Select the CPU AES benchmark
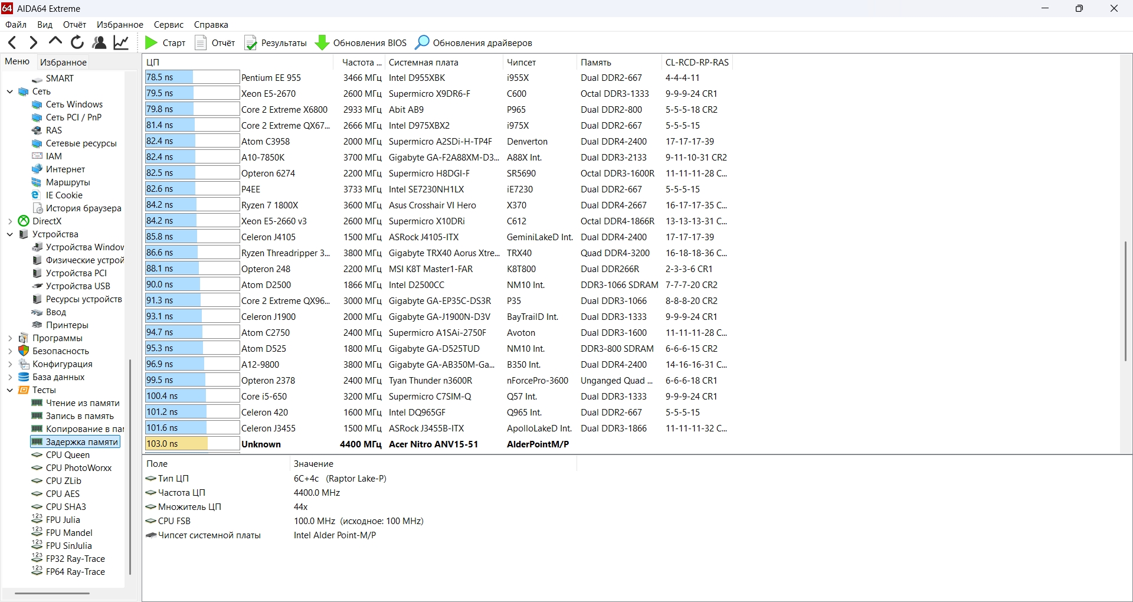 (x=63, y=494)
